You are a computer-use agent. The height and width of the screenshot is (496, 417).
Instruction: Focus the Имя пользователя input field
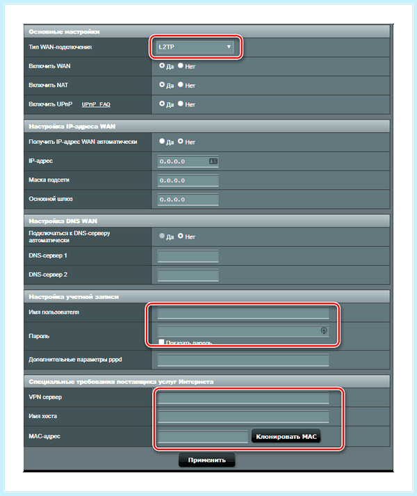(x=243, y=313)
